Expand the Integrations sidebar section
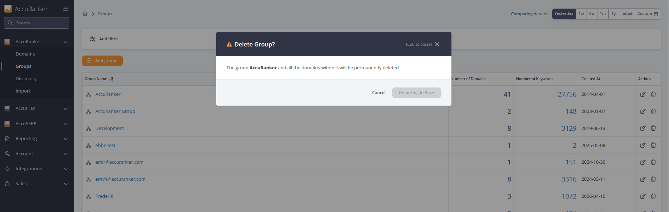The image size is (669, 212). click(x=66, y=169)
